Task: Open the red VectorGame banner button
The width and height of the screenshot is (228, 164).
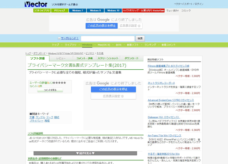Action: click(143, 10)
